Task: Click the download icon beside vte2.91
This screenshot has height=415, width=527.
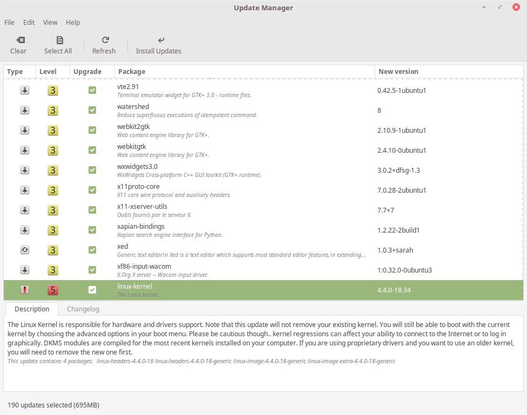Action: pyautogui.click(x=24, y=90)
